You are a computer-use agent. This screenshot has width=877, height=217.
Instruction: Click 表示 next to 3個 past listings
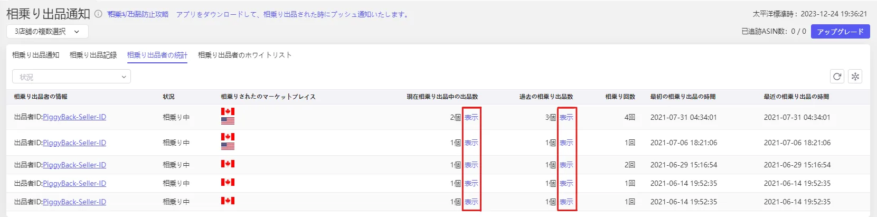point(567,117)
